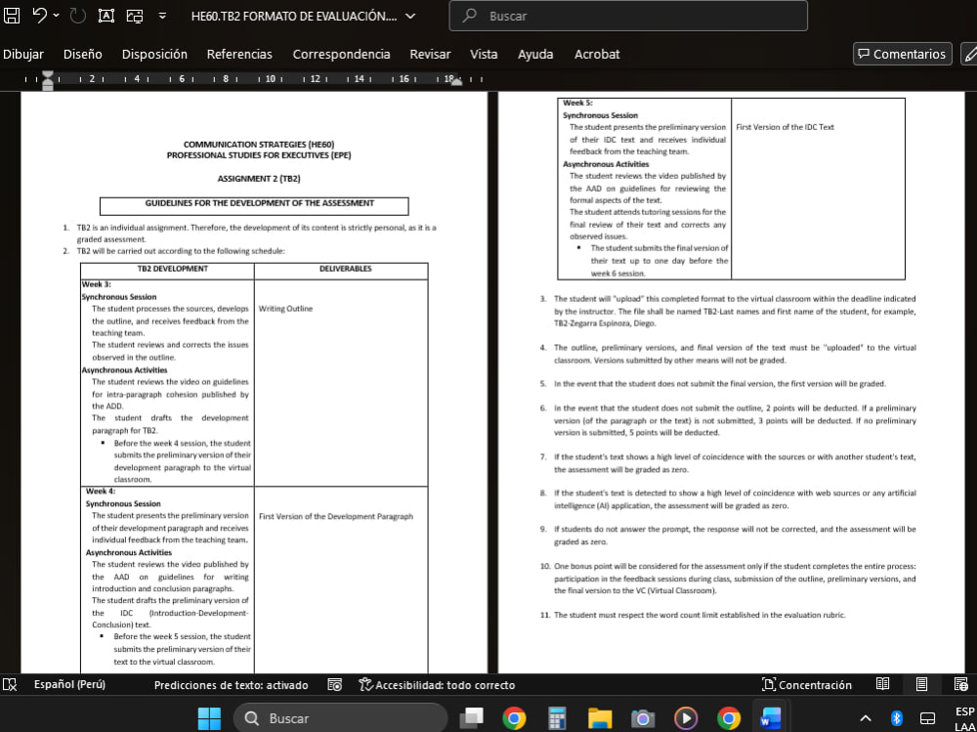977x732 pixels.
Task: Open the Chrome icon next to Task View
Action: click(514, 718)
